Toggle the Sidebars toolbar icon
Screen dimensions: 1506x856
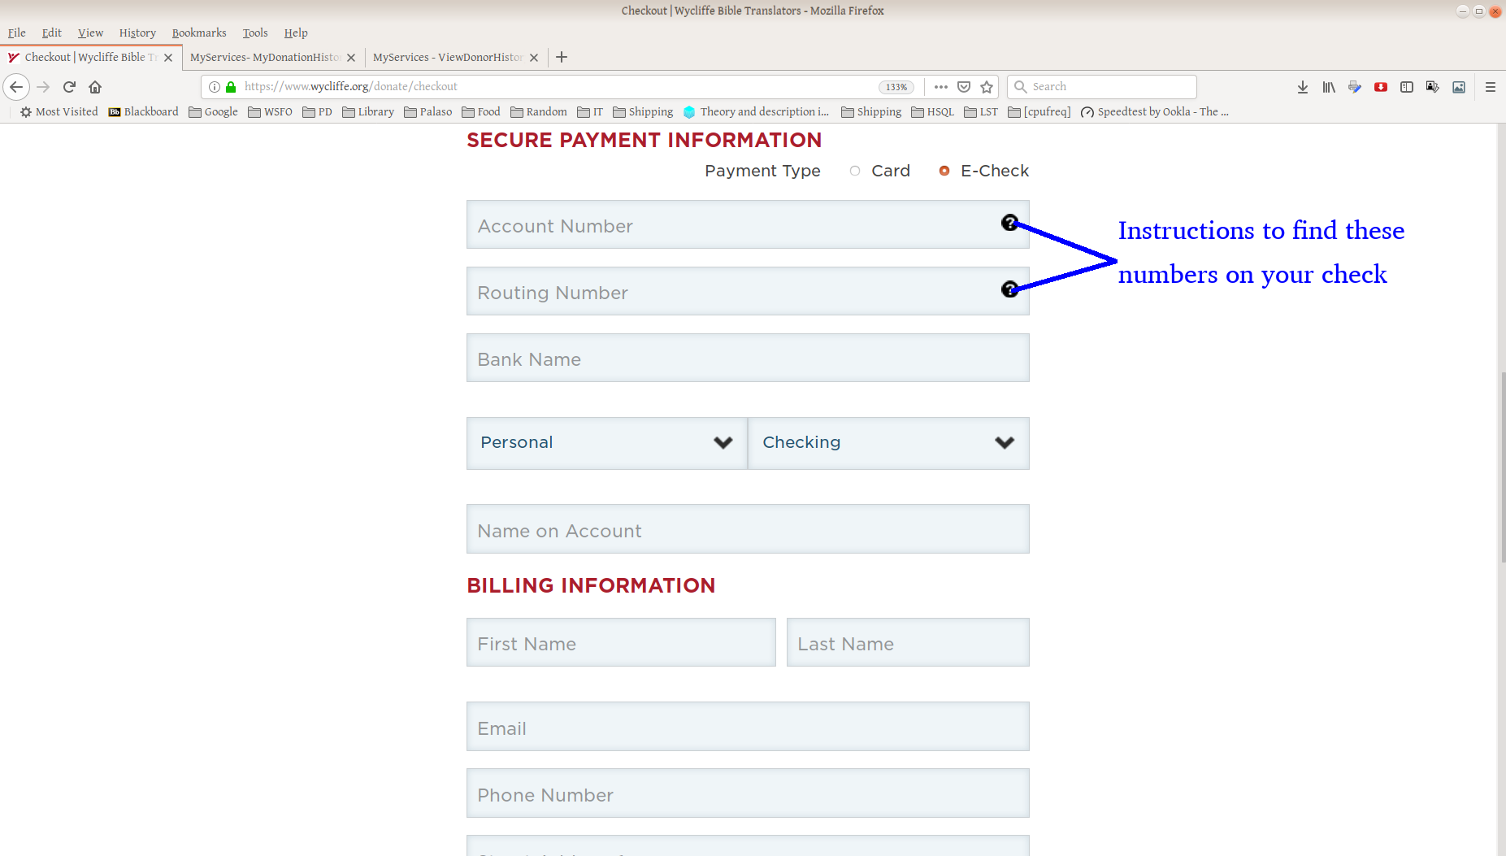tap(1407, 87)
